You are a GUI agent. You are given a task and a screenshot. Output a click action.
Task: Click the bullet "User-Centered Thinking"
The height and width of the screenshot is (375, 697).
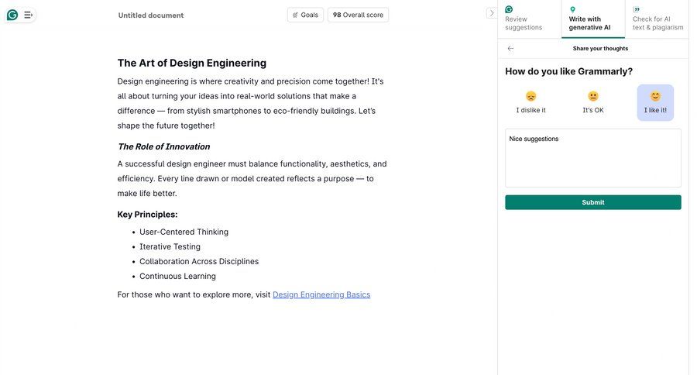click(x=184, y=232)
